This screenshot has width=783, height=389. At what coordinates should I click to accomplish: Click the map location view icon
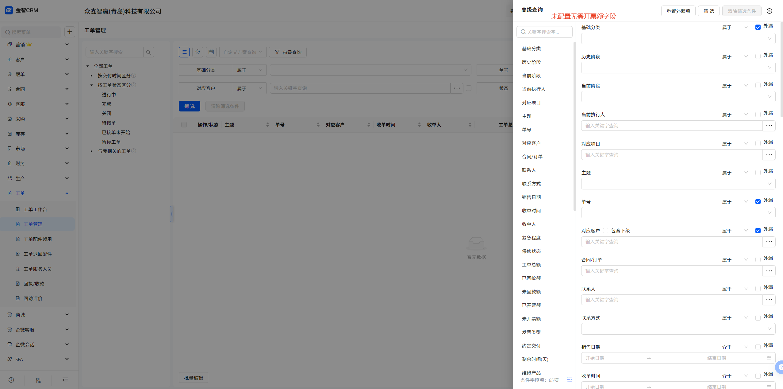coord(198,52)
